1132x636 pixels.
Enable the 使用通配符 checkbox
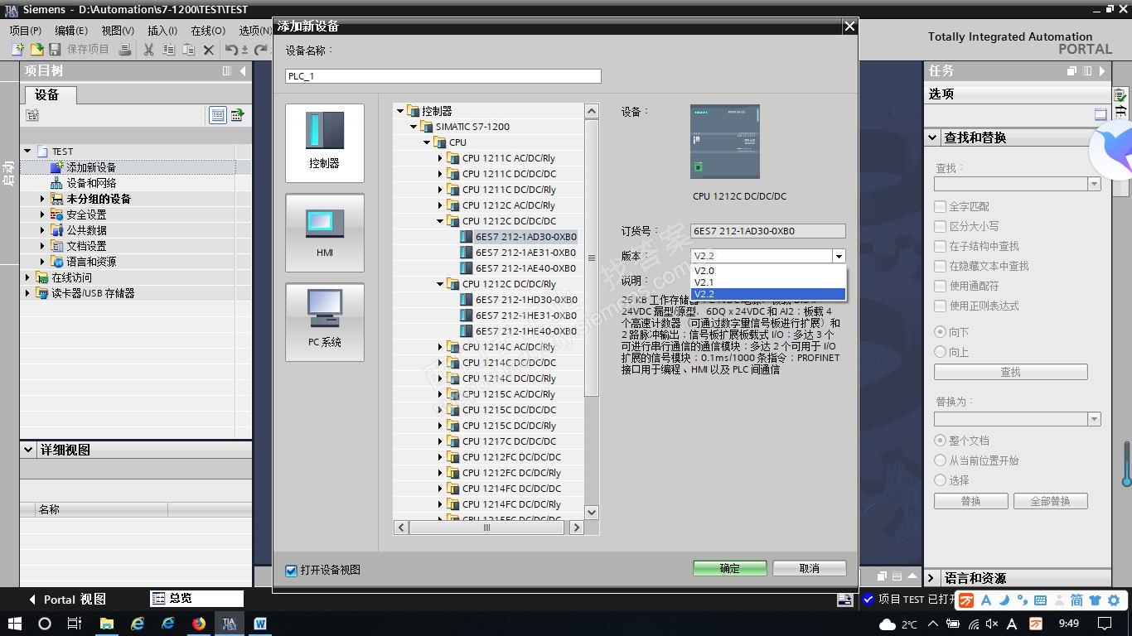coord(940,286)
